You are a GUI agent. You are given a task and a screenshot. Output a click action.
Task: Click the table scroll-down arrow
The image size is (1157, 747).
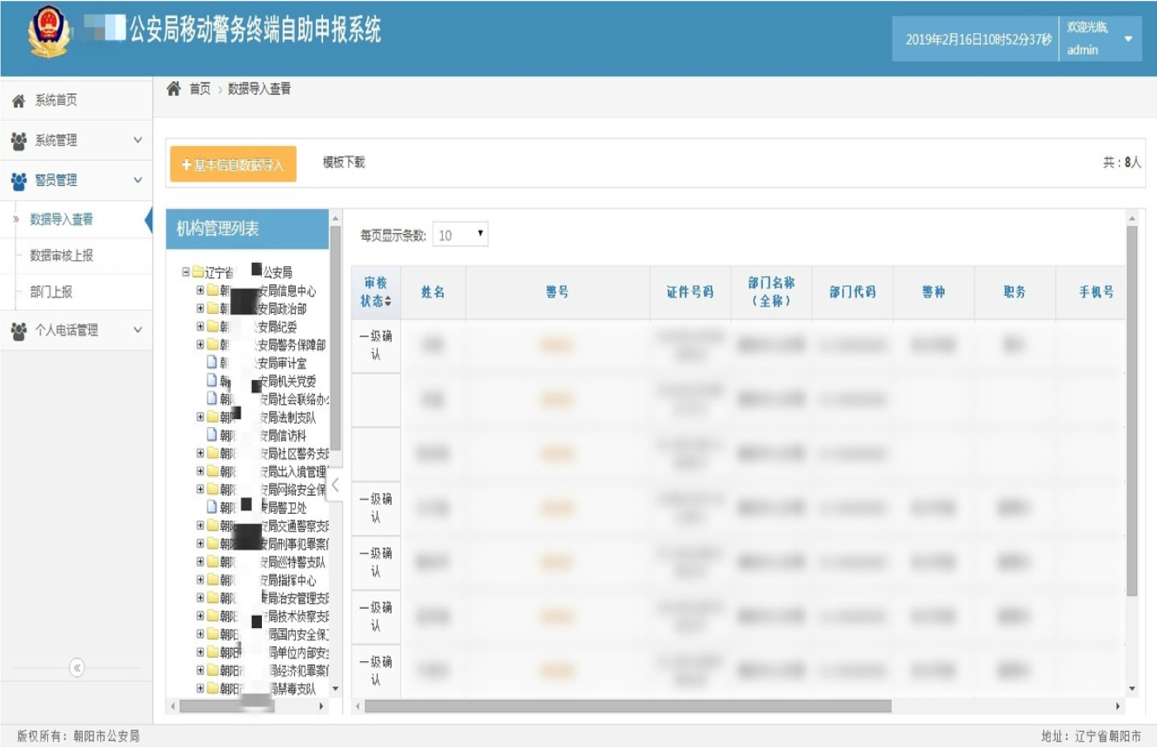pos(1132,688)
